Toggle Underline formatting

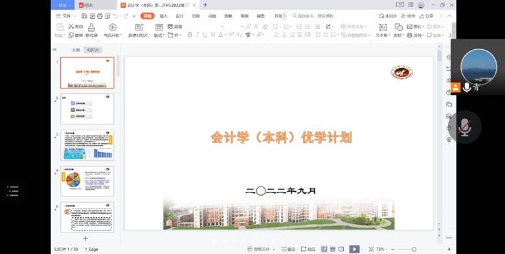[205, 34]
